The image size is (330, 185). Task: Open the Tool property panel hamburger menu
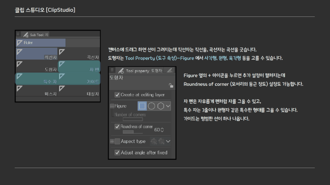pos(112,70)
